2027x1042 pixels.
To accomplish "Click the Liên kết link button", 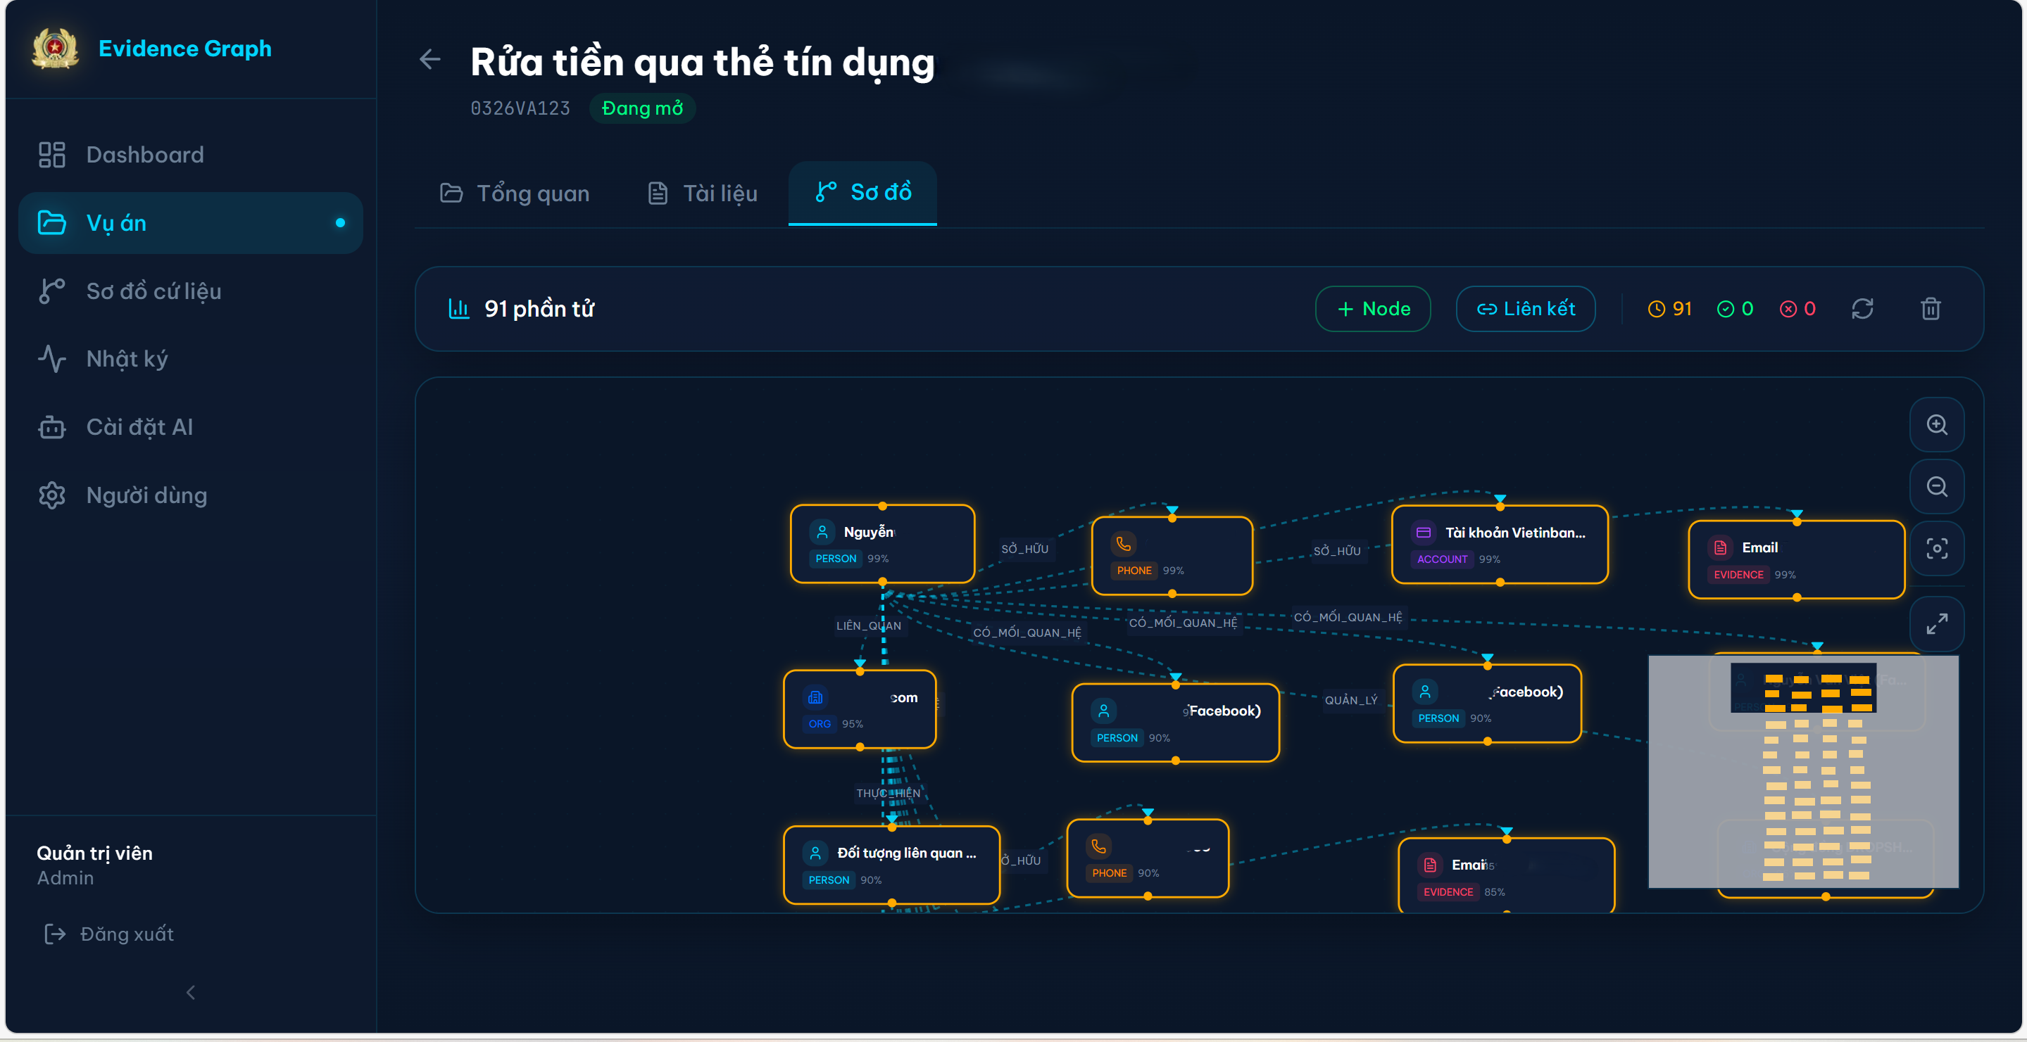I will point(1525,309).
